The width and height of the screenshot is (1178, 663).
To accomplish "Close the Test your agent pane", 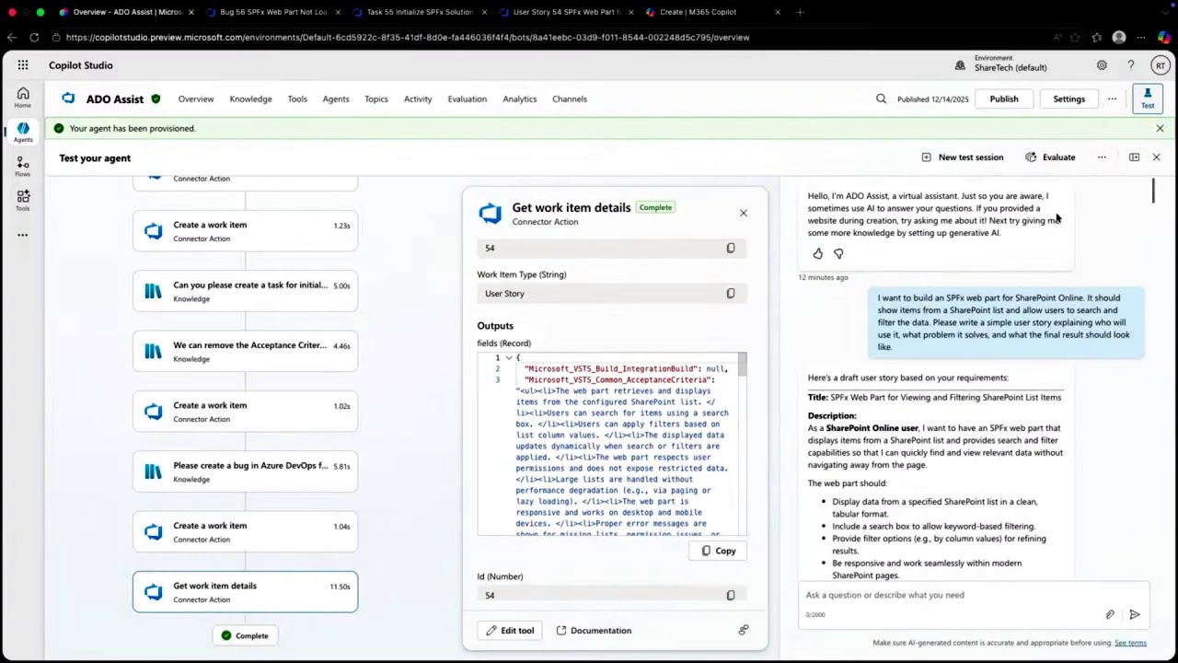I will pyautogui.click(x=1157, y=157).
